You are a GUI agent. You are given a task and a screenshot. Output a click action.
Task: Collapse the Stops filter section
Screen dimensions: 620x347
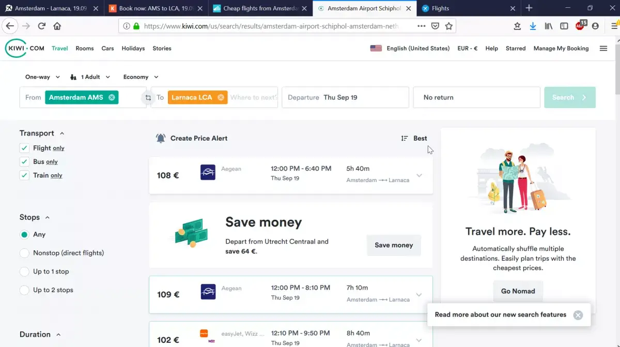(x=48, y=218)
